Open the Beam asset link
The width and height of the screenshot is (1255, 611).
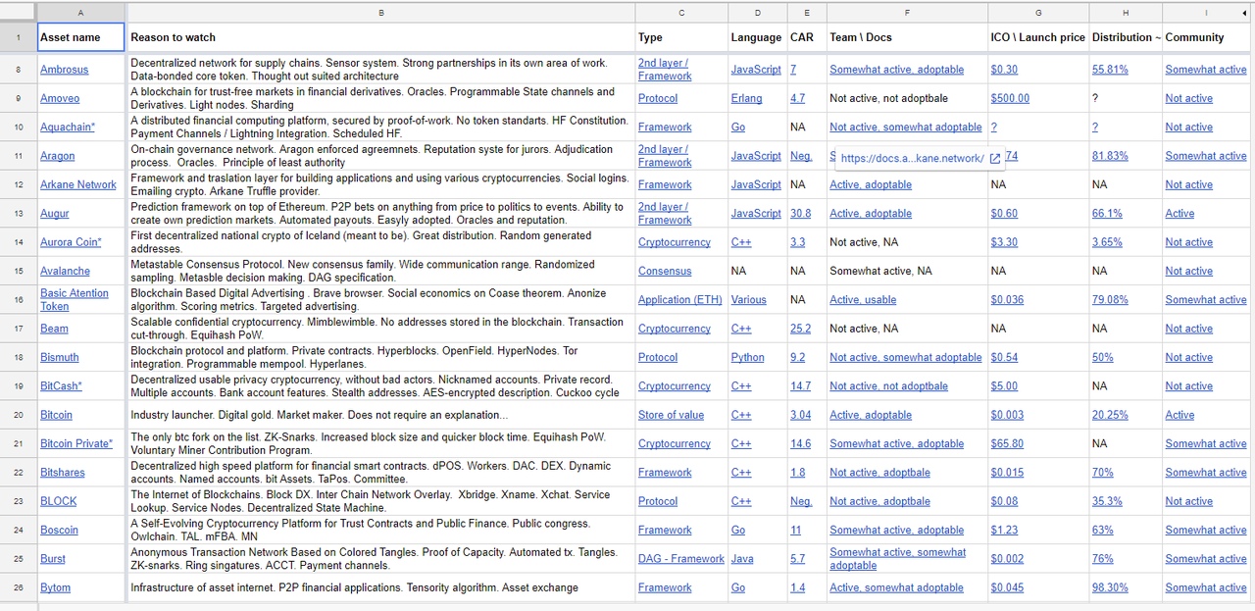54,329
